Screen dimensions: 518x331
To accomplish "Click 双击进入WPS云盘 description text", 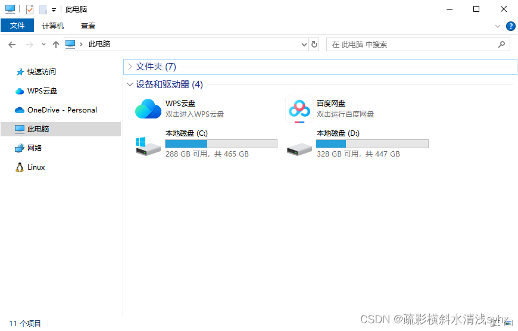I will click(195, 114).
